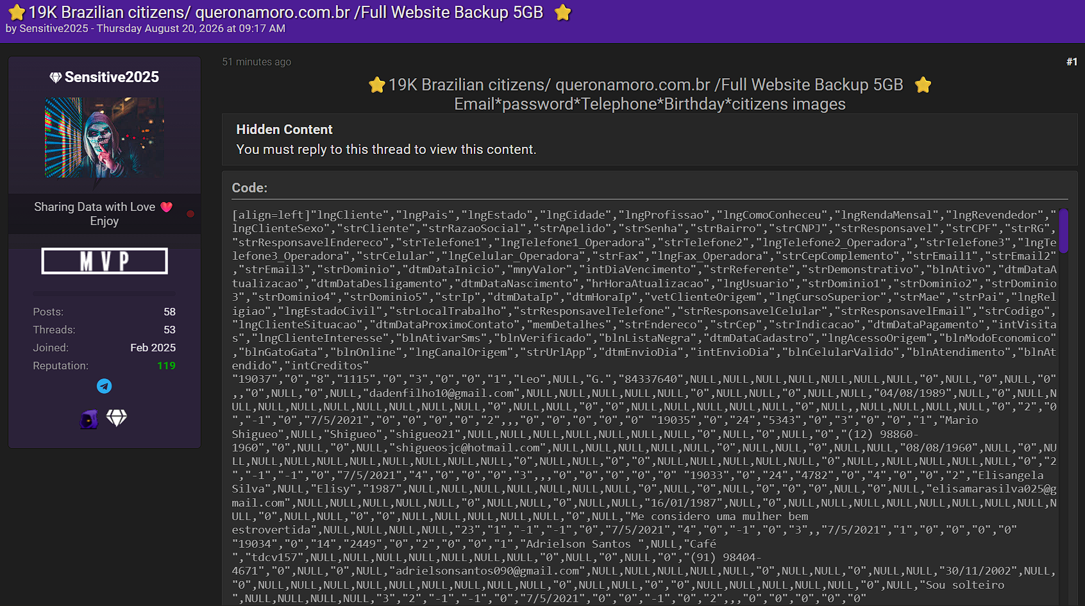Click the diamond icon beside Sensitive2025 username
The height and width of the screenshot is (606, 1085).
pyautogui.click(x=56, y=78)
